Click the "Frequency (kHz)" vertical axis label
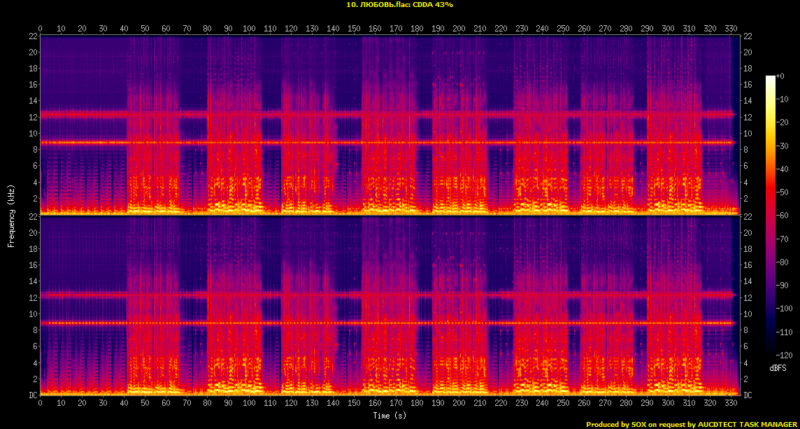This screenshot has width=800, height=429. (11, 215)
